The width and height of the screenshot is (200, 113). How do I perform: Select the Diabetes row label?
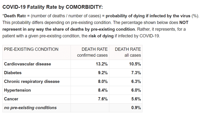[x=13, y=73]
